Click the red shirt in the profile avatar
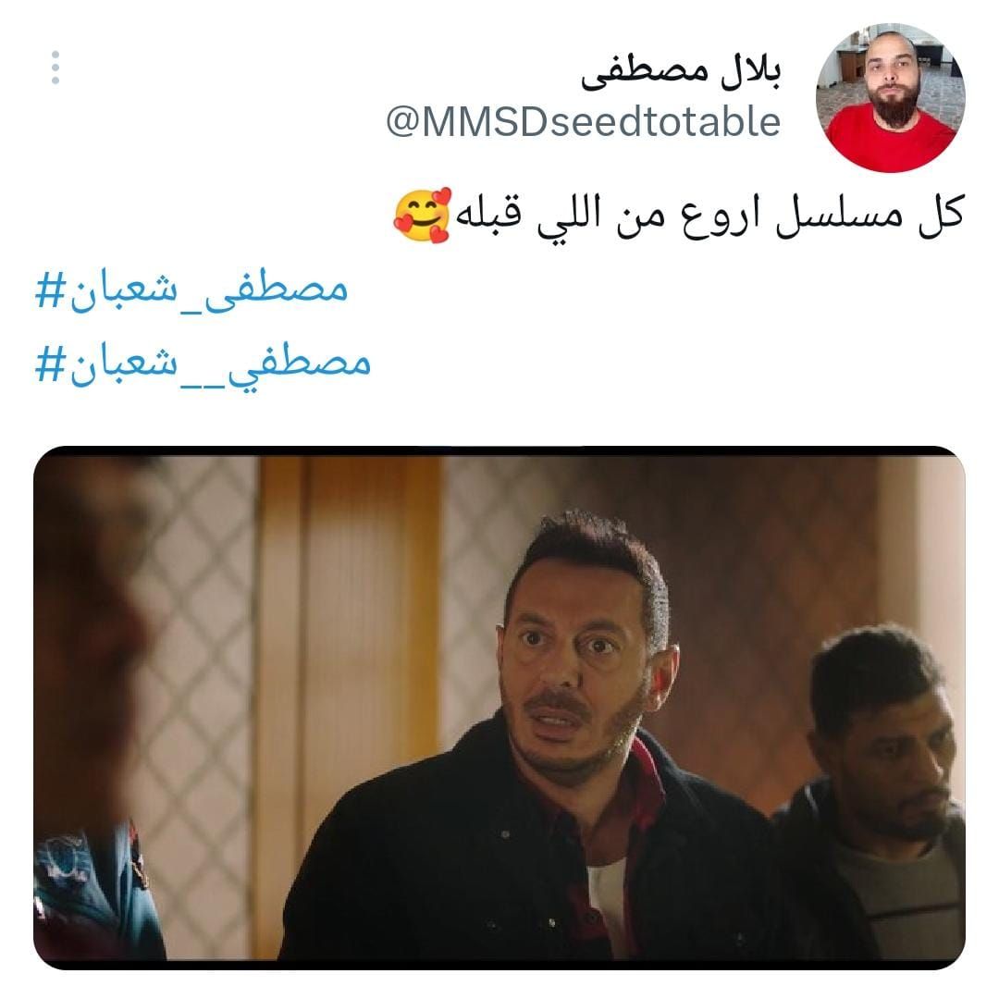Image resolution: width=999 pixels, height=986 pixels. pyautogui.click(x=890, y=143)
